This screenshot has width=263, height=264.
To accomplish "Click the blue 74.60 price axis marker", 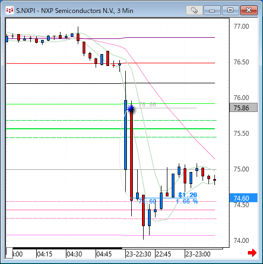I will click(244, 198).
